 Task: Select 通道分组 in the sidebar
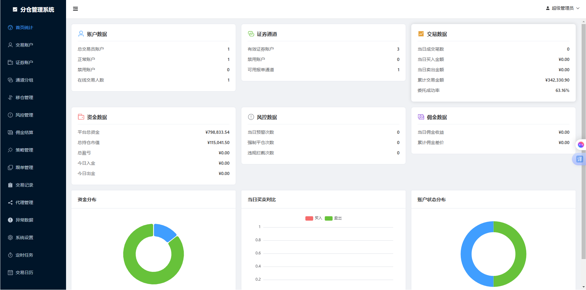point(33,80)
